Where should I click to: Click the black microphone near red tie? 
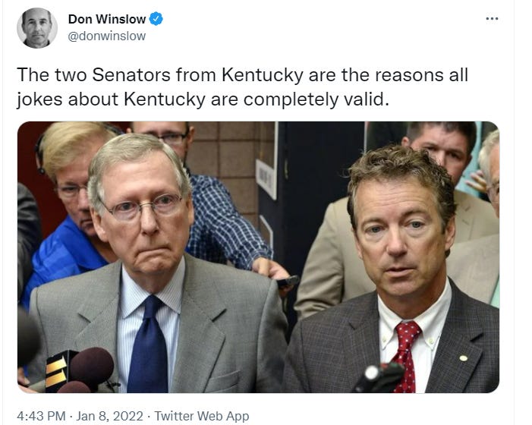pyautogui.click(x=378, y=377)
